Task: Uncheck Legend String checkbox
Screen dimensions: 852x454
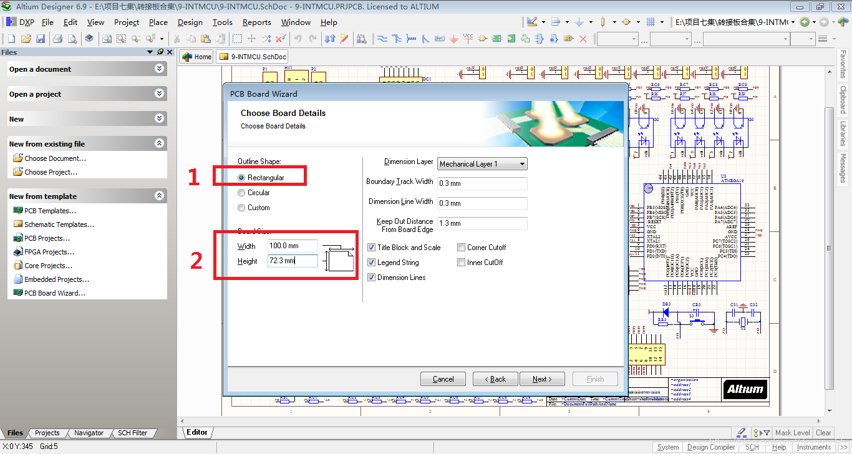Action: [372, 263]
